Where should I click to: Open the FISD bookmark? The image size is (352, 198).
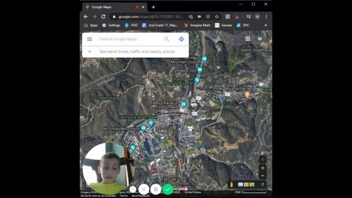point(131,25)
